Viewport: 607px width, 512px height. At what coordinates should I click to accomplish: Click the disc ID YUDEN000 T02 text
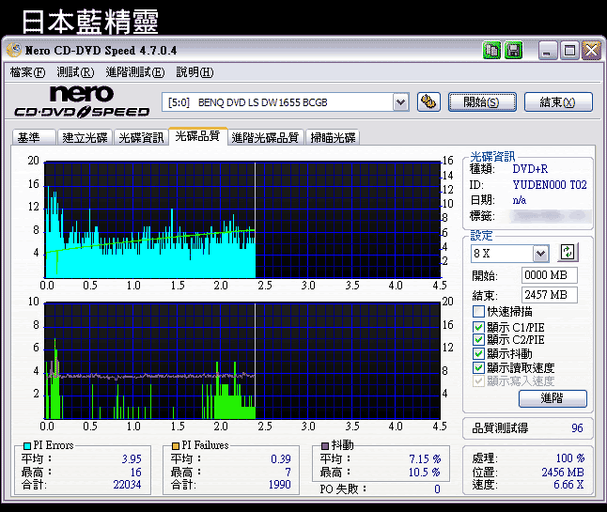tap(550, 185)
